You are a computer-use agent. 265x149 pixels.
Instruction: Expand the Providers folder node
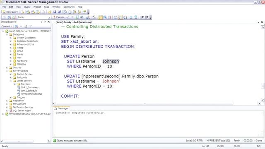(x=15, y=84)
